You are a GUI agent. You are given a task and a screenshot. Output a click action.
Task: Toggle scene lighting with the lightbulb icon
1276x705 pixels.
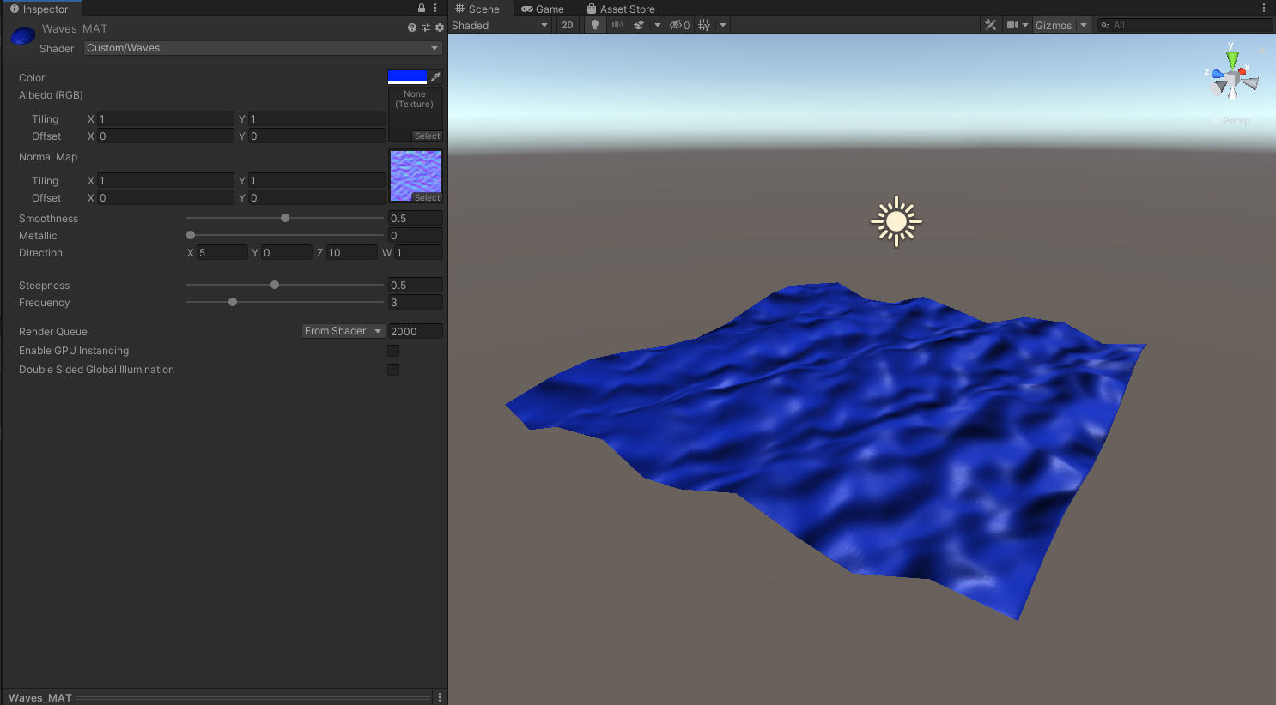tap(594, 25)
